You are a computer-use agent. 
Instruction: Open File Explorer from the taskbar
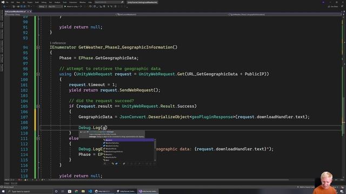point(83,191)
